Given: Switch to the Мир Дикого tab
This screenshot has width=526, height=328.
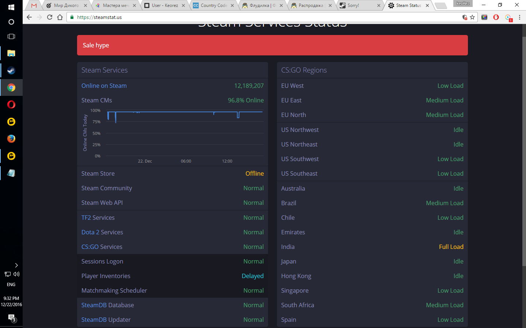Looking at the screenshot, I should pyautogui.click(x=66, y=5).
